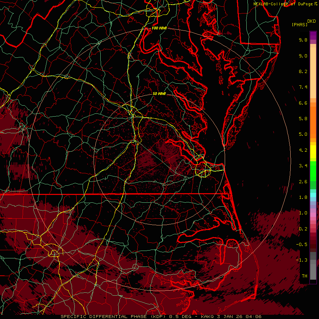Click the DKD label above the color bar
Screen dimensions: 319x319
pyautogui.click(x=311, y=21)
